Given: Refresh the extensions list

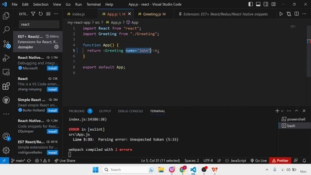Looking at the screenshot, I should tap(41, 14).
